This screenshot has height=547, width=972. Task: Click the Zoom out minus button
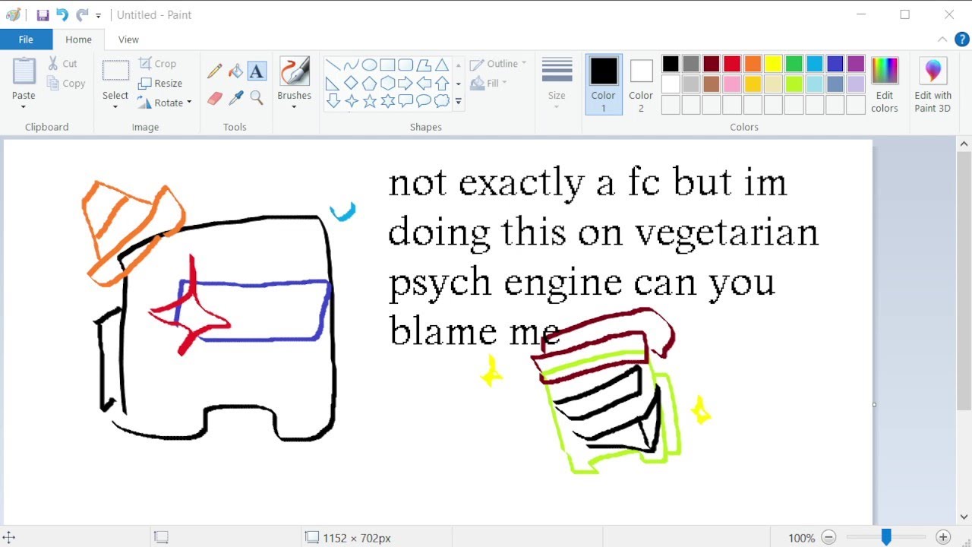828,537
